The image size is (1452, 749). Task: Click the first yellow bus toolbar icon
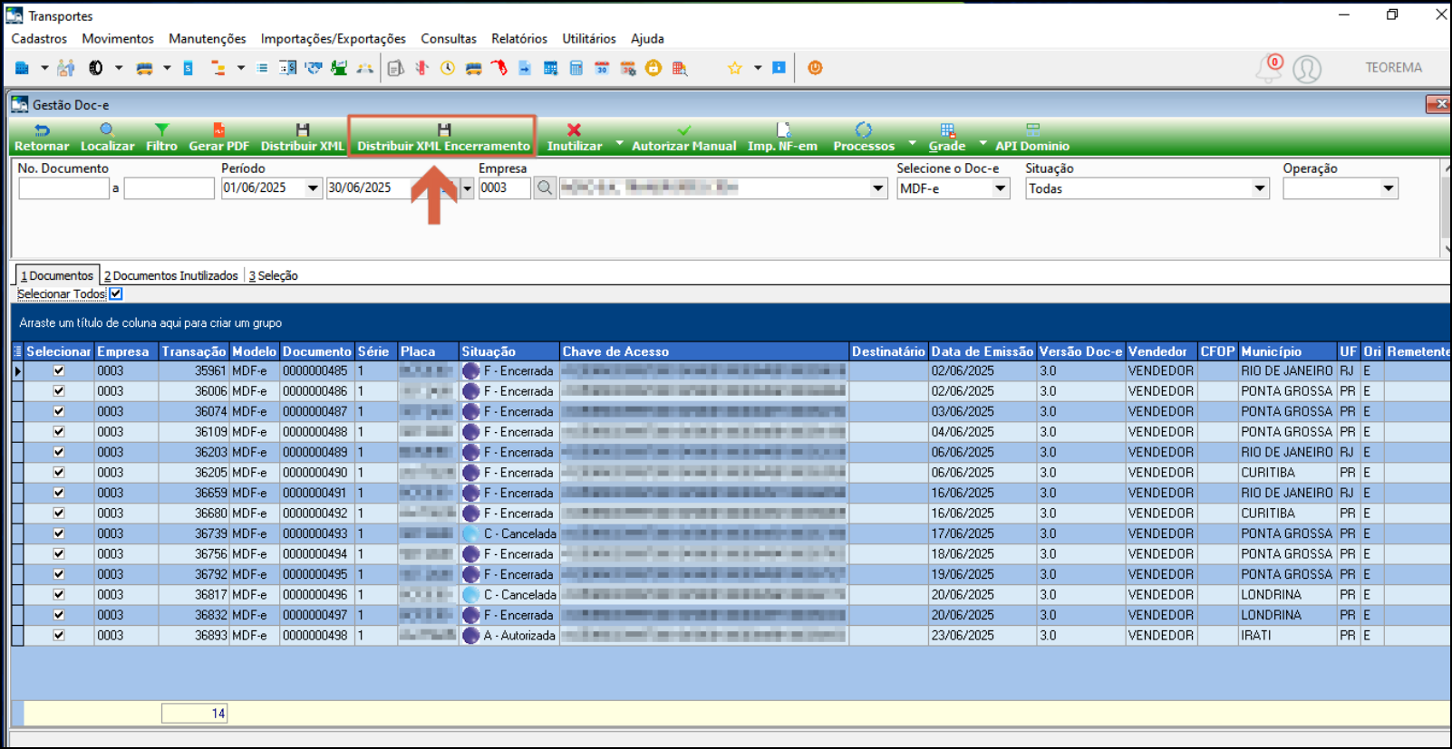click(x=144, y=68)
